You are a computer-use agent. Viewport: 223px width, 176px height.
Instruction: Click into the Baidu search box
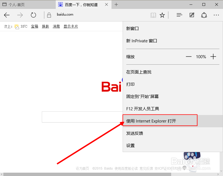pyautogui.click(x=82, y=117)
